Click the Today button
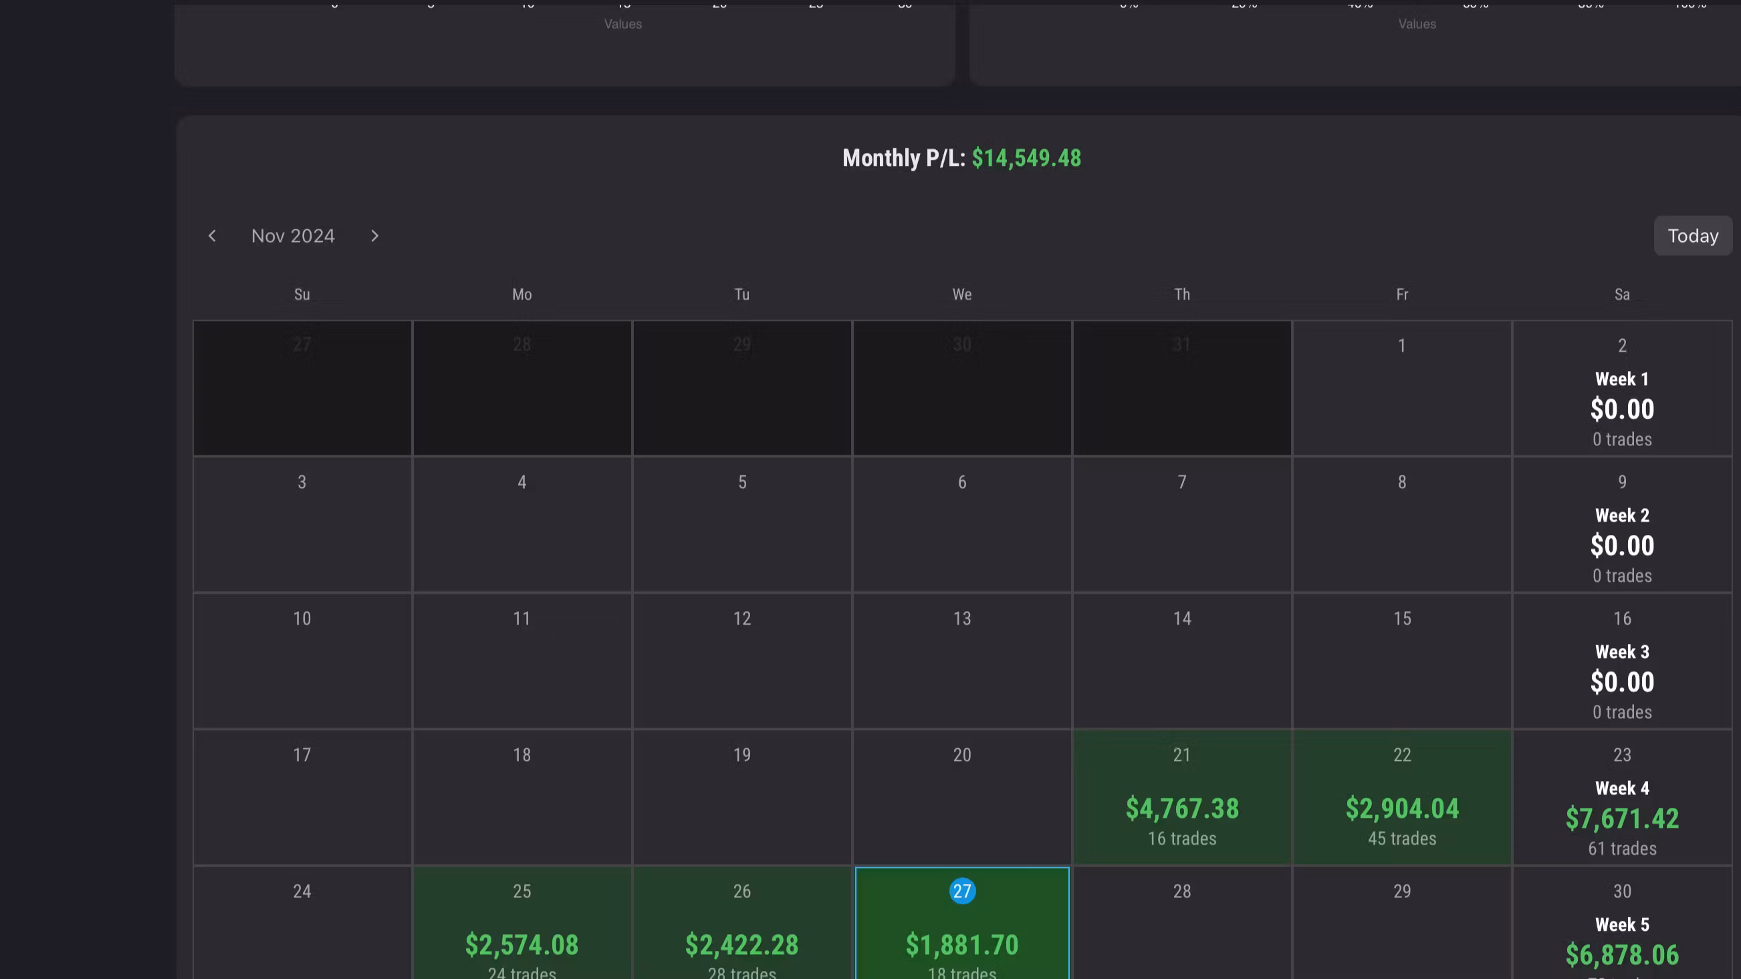The image size is (1741, 979). (x=1692, y=236)
